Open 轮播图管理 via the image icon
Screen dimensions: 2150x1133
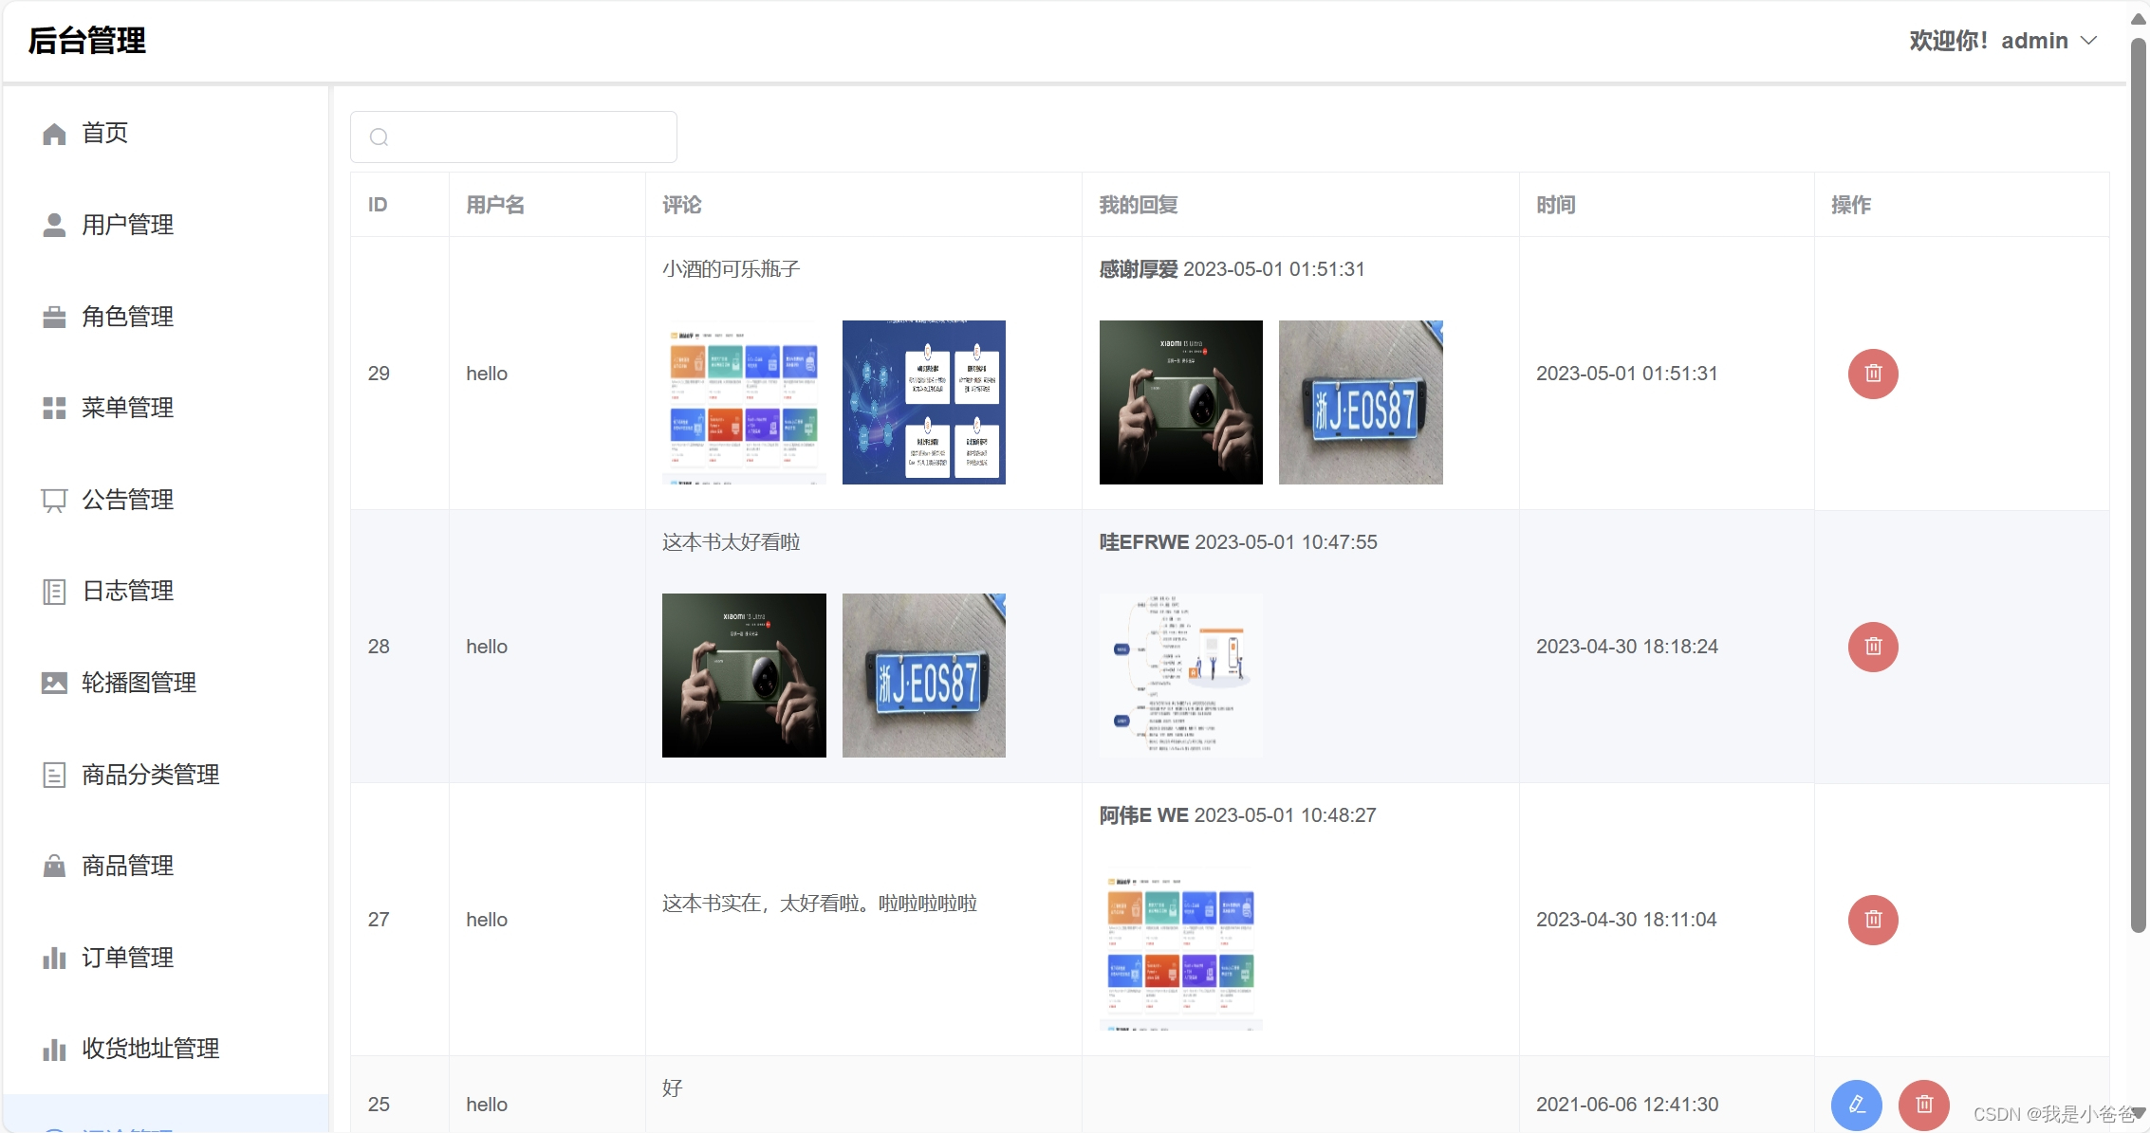click(x=54, y=682)
